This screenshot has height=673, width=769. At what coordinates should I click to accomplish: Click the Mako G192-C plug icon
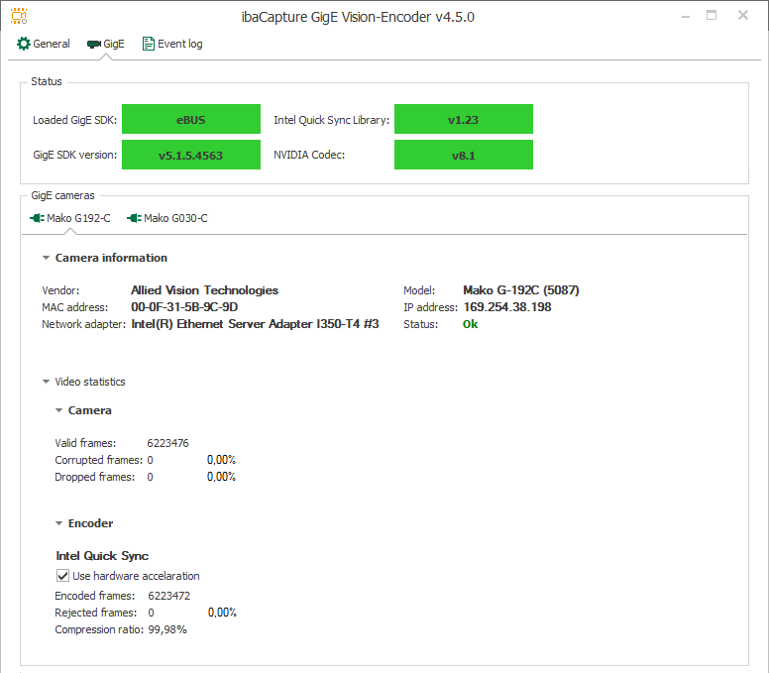38,218
